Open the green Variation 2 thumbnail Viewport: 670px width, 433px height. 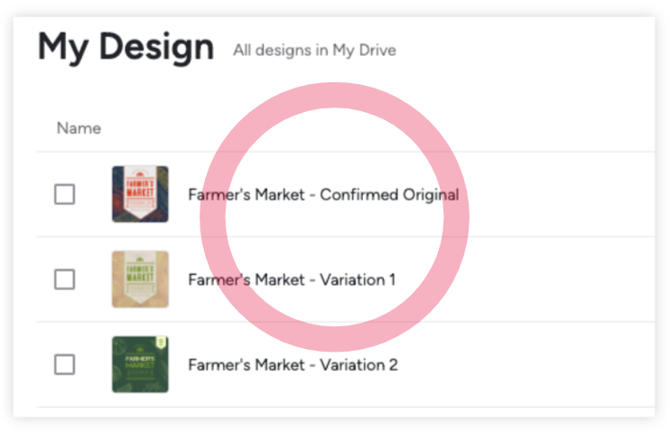[x=140, y=364]
